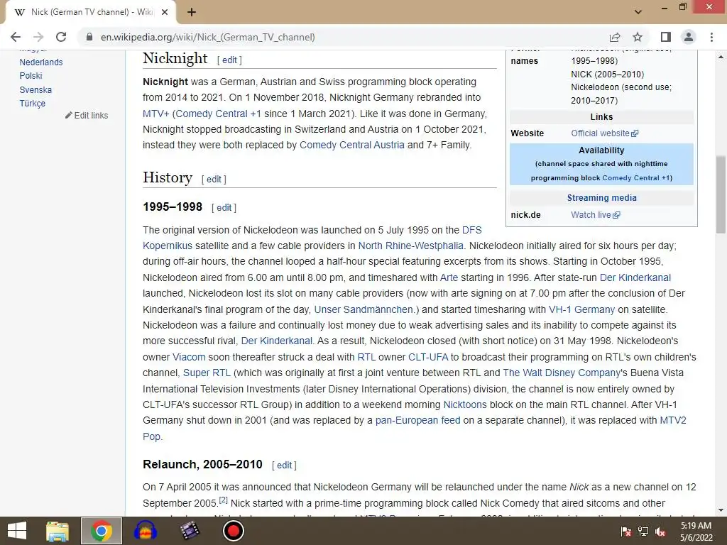Switch language to Türkçe
727x545 pixels.
pyautogui.click(x=33, y=104)
